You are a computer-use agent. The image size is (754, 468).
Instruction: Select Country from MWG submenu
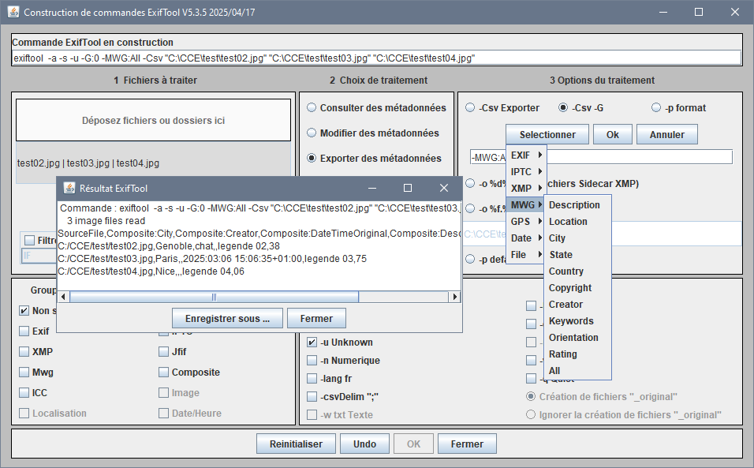click(577, 271)
